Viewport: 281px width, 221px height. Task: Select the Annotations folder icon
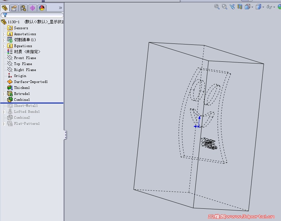point(10,34)
